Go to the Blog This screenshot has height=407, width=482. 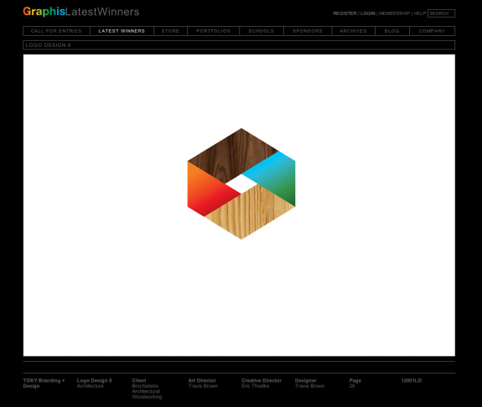tap(392, 31)
